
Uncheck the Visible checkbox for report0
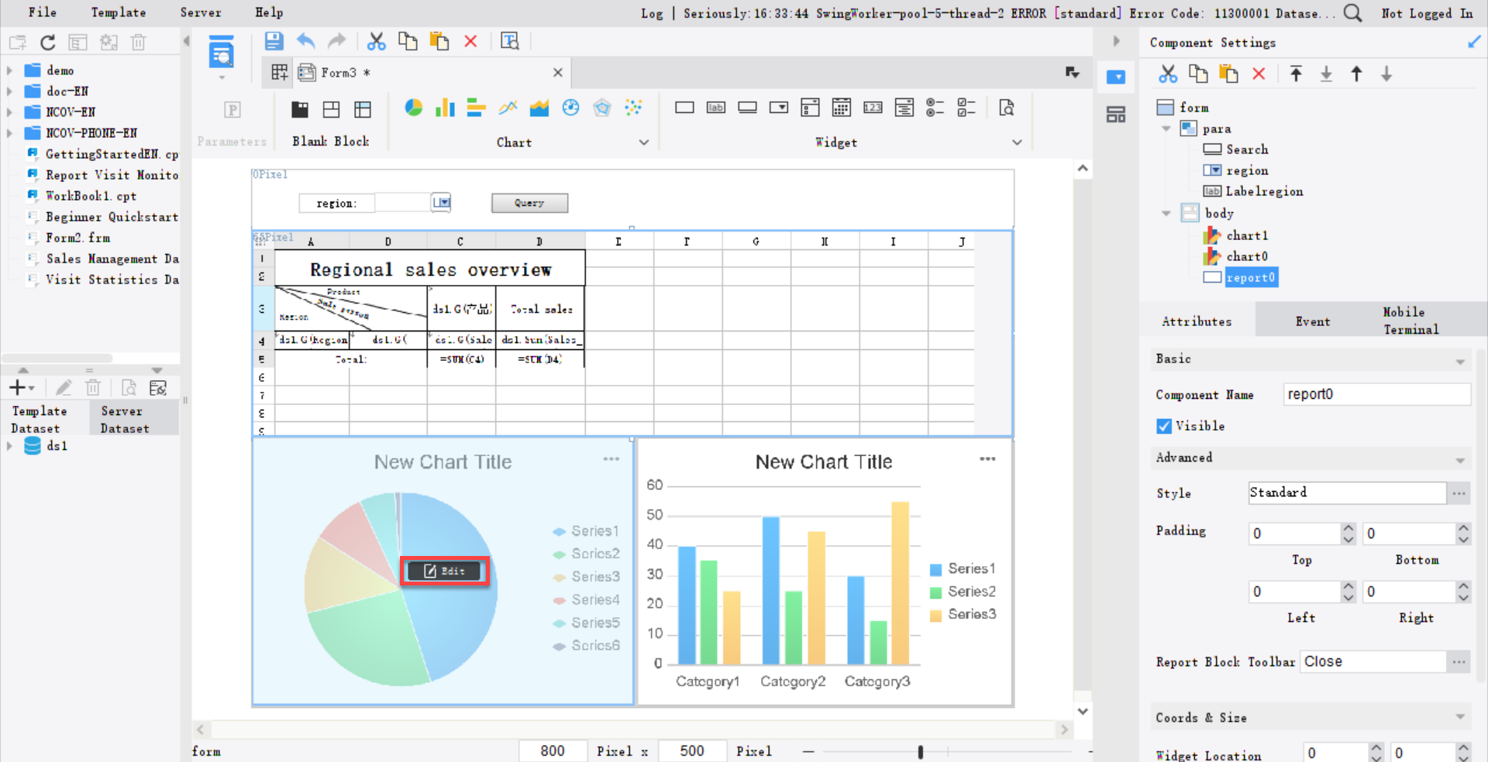[1163, 426]
